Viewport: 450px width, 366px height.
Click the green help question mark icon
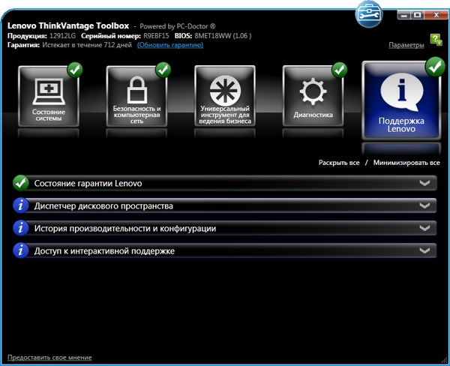pos(436,40)
